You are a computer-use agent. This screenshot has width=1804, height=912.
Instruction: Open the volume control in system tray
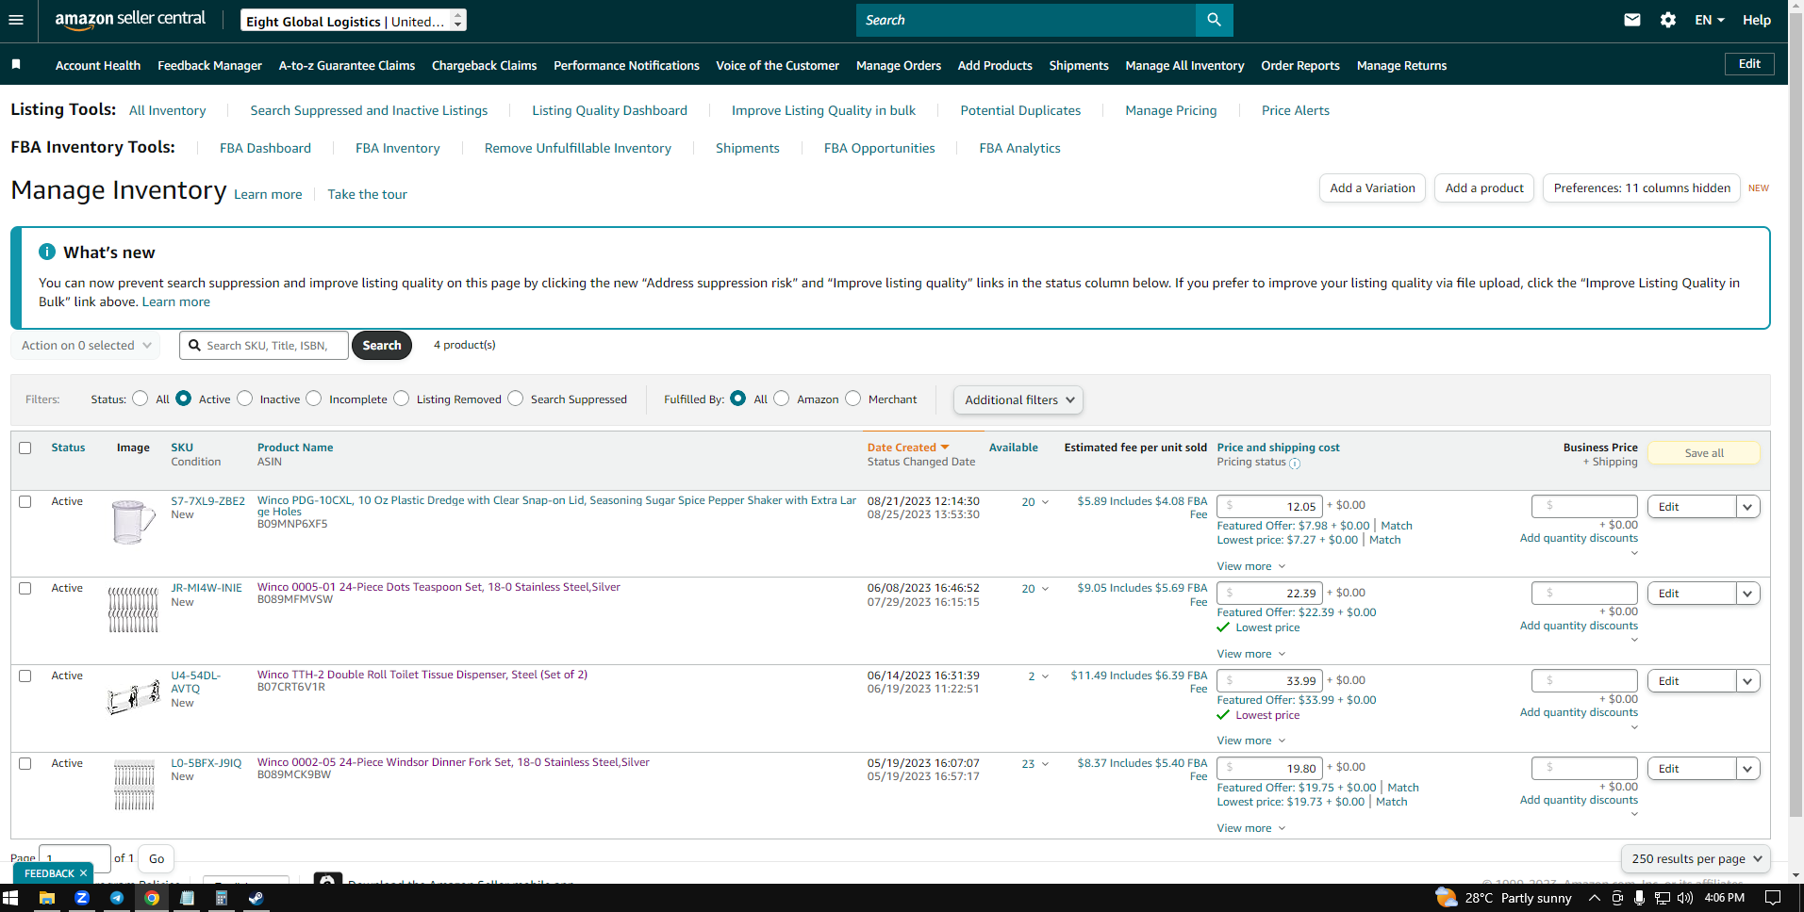(x=1685, y=898)
